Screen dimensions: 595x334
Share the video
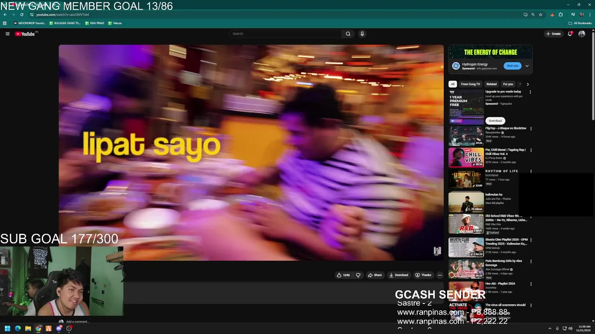click(375, 275)
